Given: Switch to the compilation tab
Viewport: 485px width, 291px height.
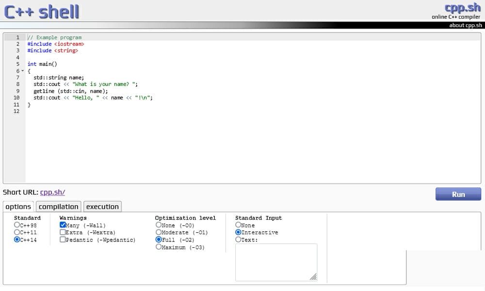Looking at the screenshot, I should (x=58, y=206).
